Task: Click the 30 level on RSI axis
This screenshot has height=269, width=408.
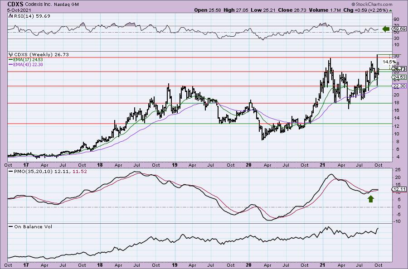Action: [397, 38]
